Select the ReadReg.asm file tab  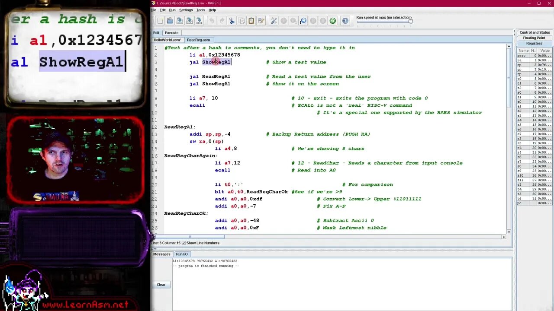point(198,40)
